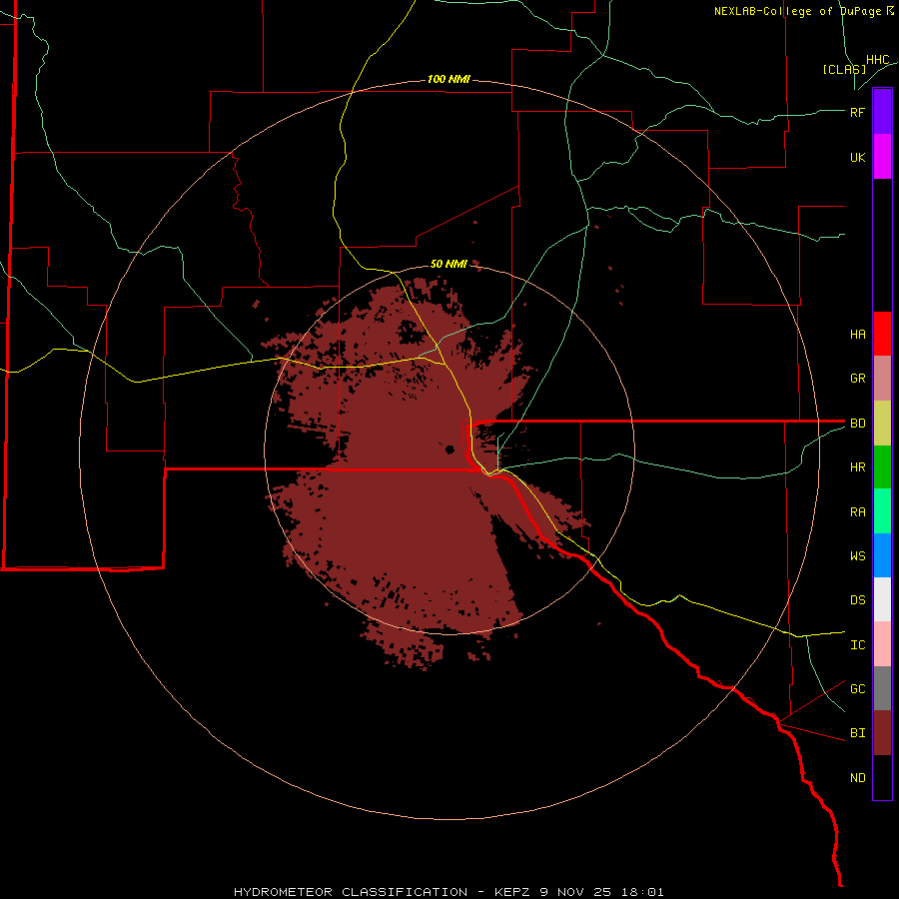Select the yellow BD legend swatch
The image size is (899, 899).
pyautogui.click(x=882, y=424)
